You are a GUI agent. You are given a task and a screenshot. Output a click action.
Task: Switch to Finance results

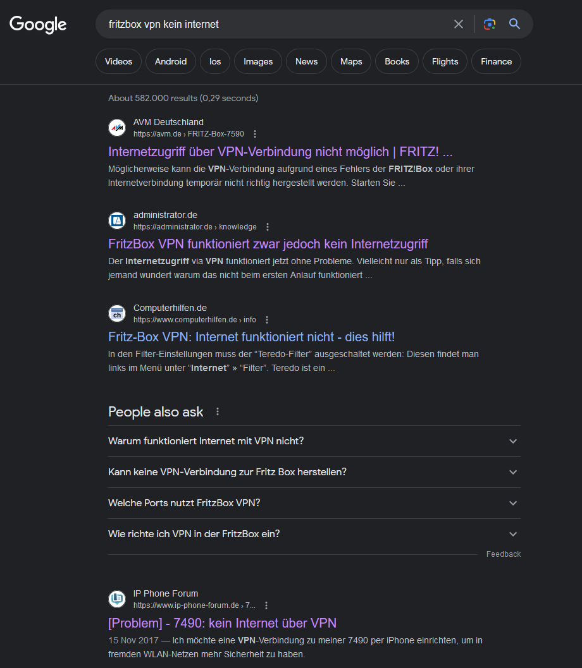click(496, 61)
